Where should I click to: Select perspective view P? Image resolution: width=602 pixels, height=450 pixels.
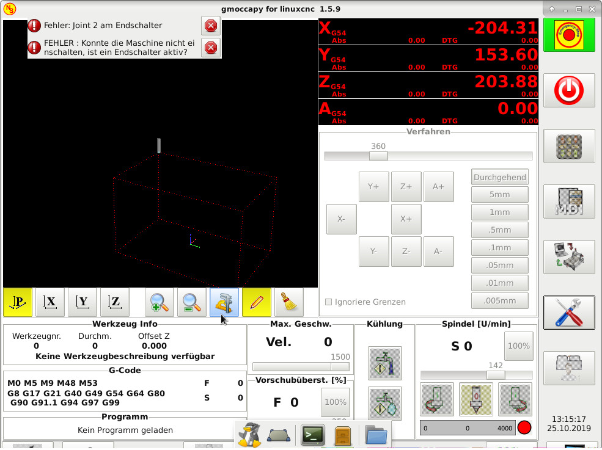coord(18,302)
